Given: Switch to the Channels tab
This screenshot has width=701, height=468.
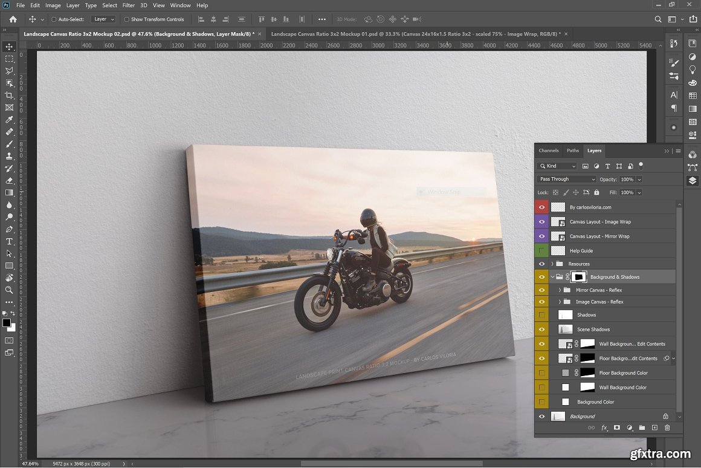Looking at the screenshot, I should click(x=548, y=151).
